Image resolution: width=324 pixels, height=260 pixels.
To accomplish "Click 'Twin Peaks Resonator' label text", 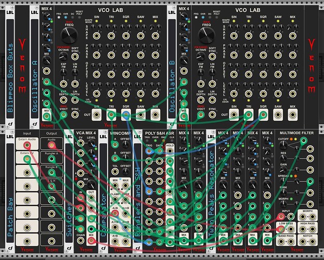I will pos(211,194).
